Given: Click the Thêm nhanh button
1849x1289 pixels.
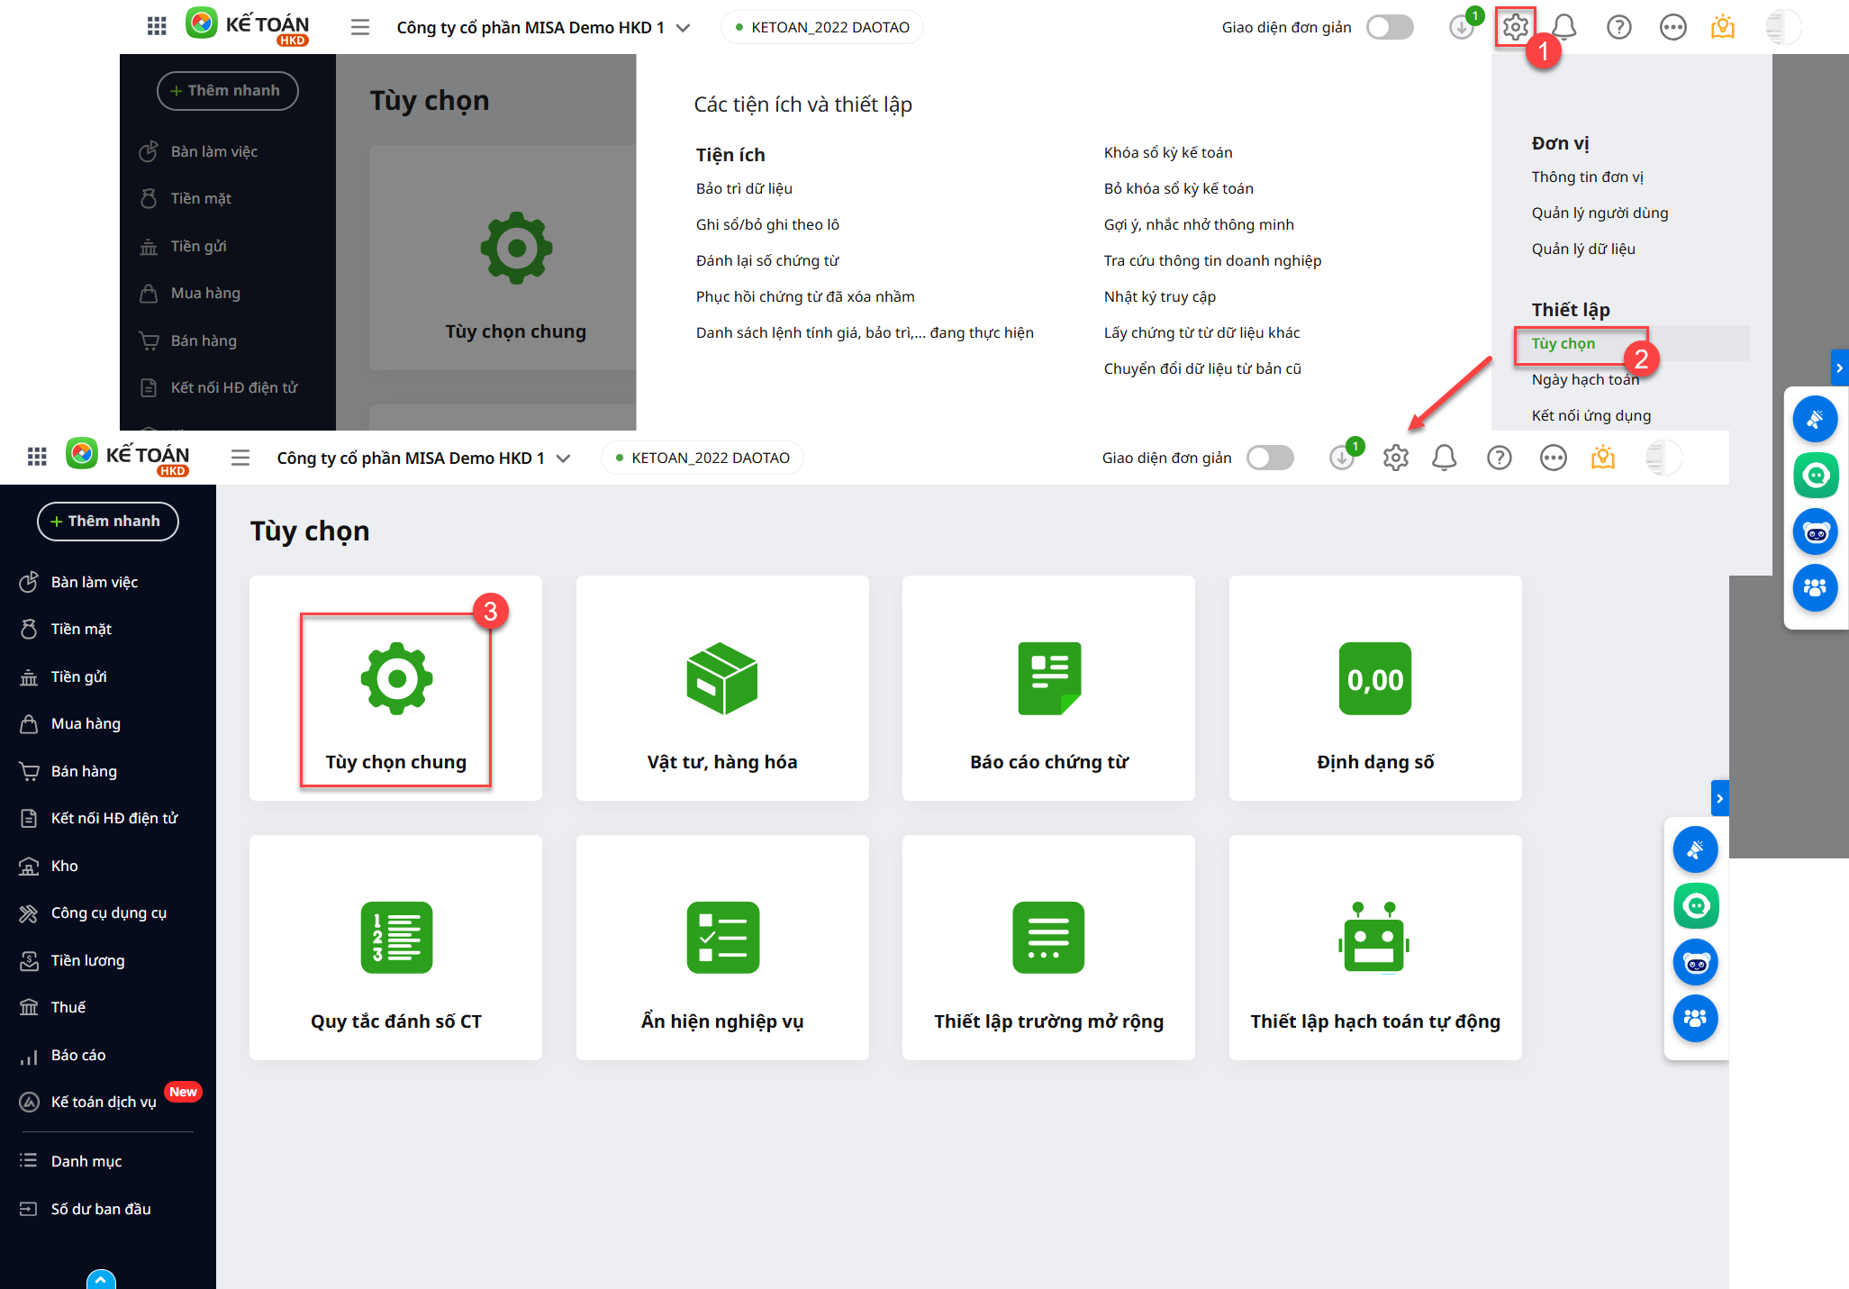Looking at the screenshot, I should click(x=108, y=521).
